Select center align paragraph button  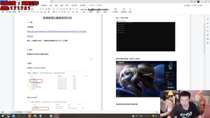56,12
